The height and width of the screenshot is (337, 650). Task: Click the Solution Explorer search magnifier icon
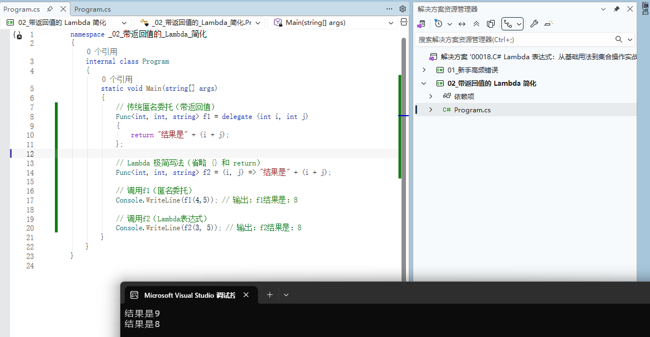[618, 40]
